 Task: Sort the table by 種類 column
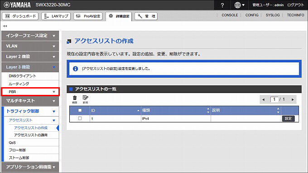pyautogui.click(x=176, y=111)
